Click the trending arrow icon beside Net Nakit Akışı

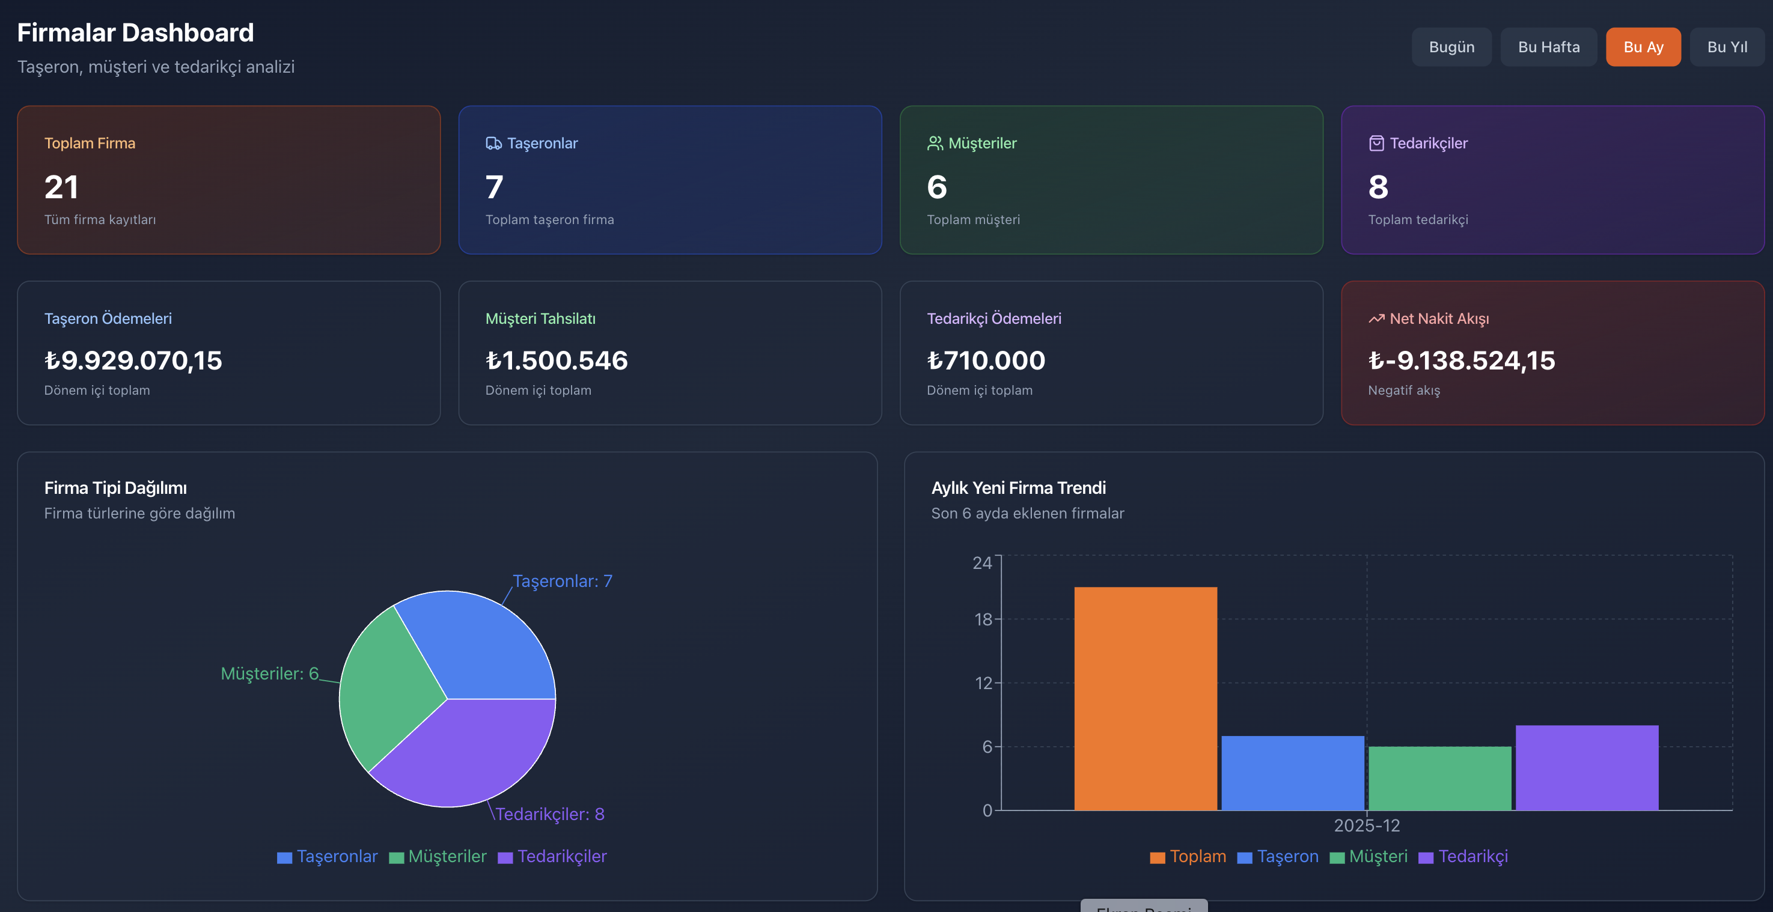(x=1376, y=318)
